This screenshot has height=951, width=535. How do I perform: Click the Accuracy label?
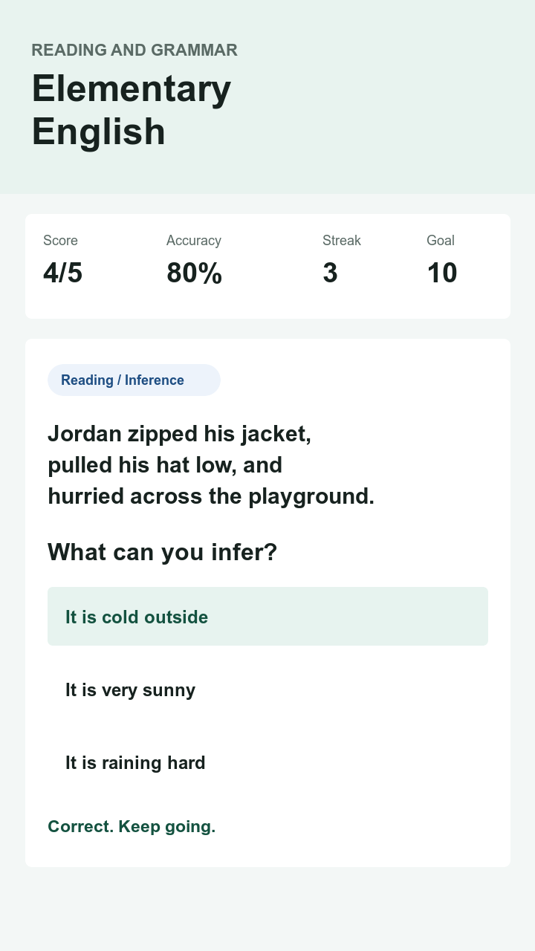[194, 240]
